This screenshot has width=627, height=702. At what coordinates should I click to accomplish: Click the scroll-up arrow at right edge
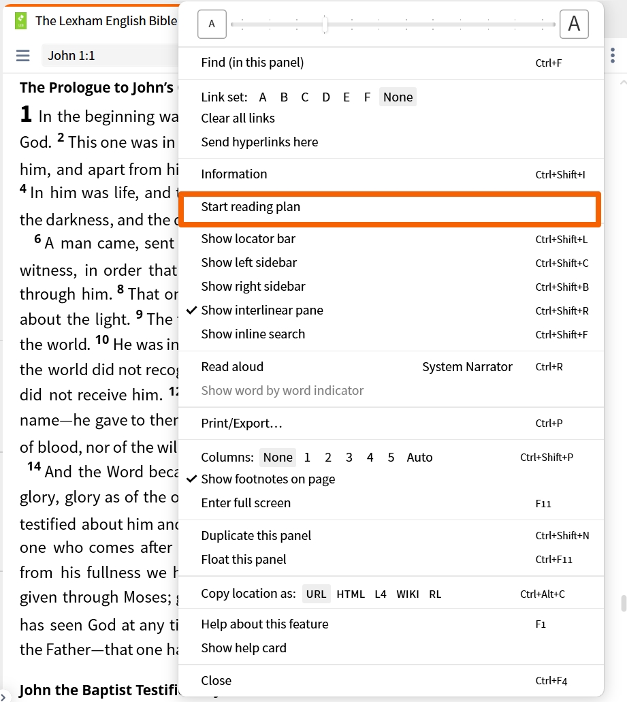pyautogui.click(x=623, y=83)
